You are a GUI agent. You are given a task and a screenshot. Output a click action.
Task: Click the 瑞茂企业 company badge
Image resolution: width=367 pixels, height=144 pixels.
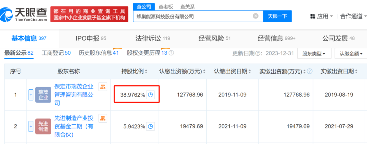click(x=43, y=95)
